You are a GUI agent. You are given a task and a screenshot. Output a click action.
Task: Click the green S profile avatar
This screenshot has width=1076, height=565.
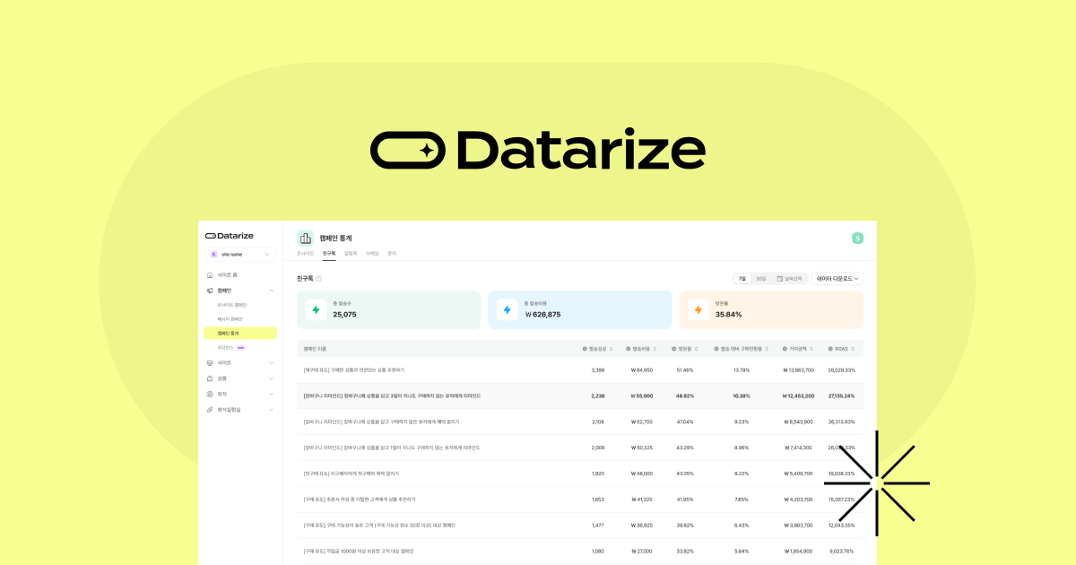coord(857,238)
